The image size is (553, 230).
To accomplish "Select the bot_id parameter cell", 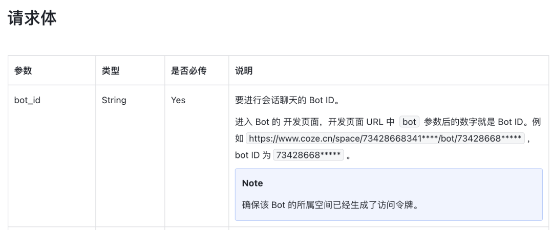I will (27, 100).
